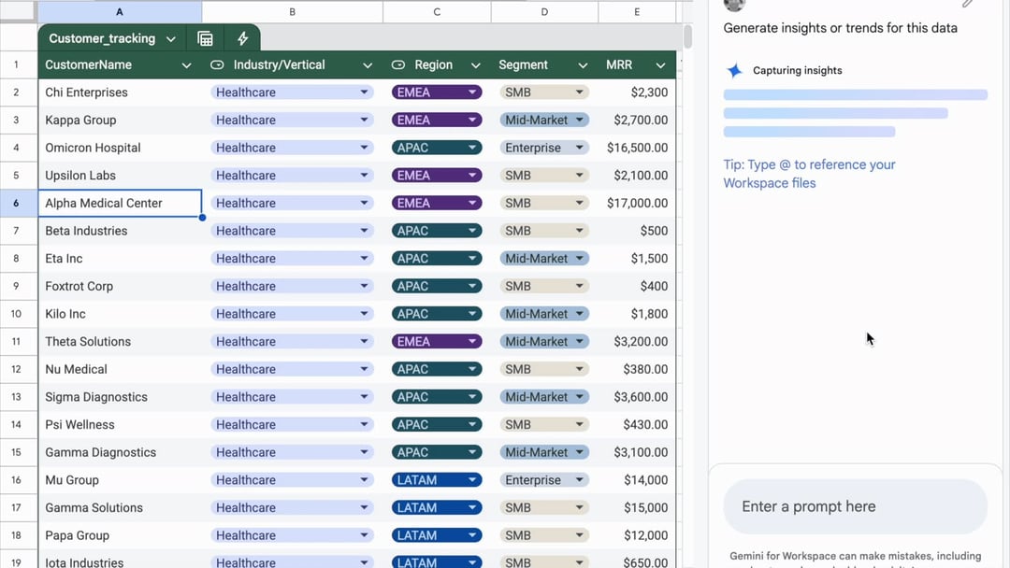Click the Enter a prompt here field

(x=854, y=505)
